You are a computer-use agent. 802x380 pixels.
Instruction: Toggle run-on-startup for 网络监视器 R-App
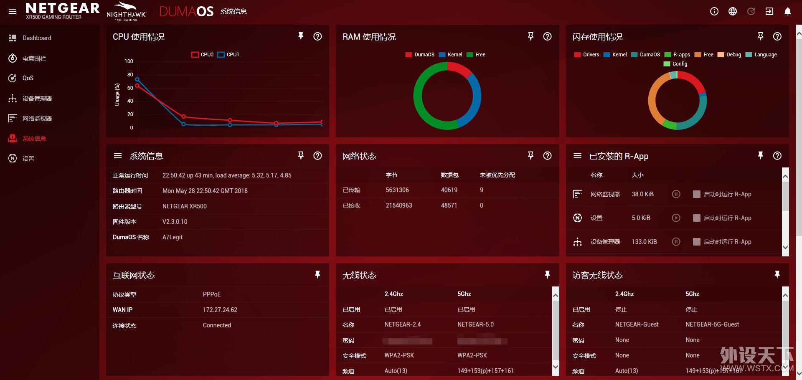point(697,194)
